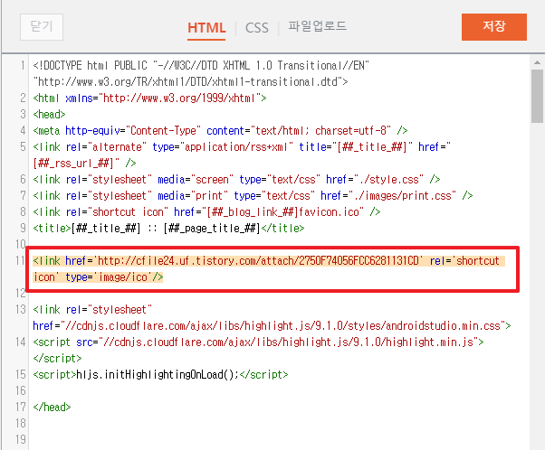The height and width of the screenshot is (450, 545).
Task: Click the print.css stylesheet link line
Action: click(x=253, y=196)
